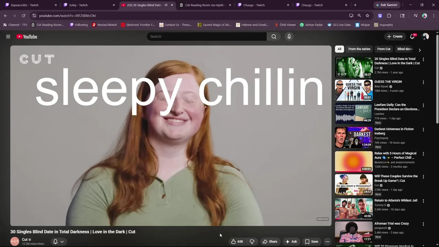Screen dimensions: 439x247
Task: Open the Chrome profile avatar
Action: pyautogui.click(x=425, y=15)
